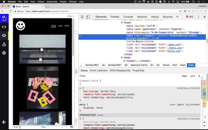Screen dimensions: 208x130
Task: Click the styles Filter input field
Action: coord(126,76)
